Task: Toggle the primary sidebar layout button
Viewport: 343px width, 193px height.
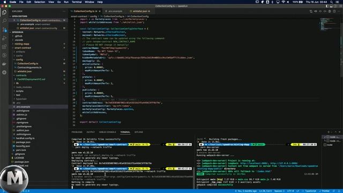Action: [327, 6]
